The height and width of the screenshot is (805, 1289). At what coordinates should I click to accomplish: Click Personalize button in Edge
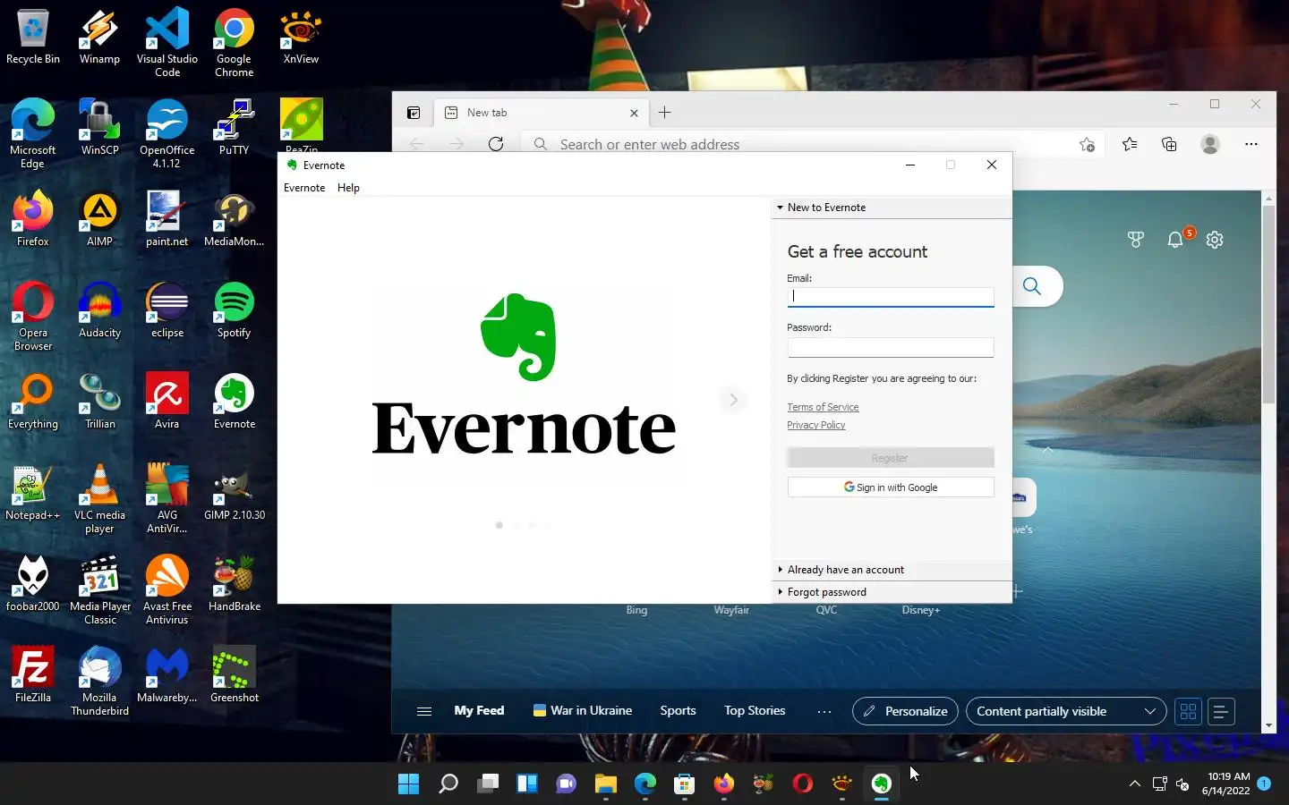[905, 711]
